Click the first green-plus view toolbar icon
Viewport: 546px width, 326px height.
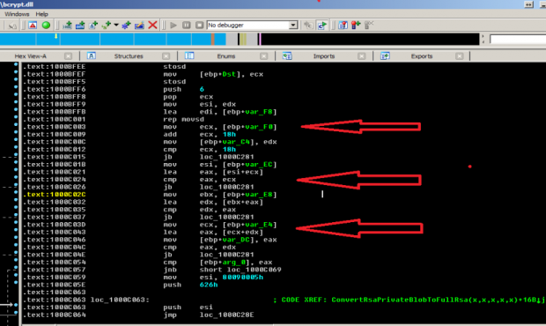[67, 25]
